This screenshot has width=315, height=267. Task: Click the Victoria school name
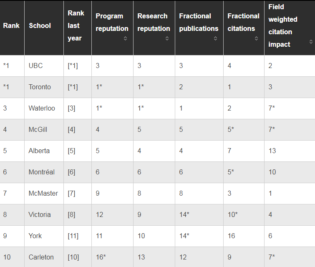click(40, 215)
